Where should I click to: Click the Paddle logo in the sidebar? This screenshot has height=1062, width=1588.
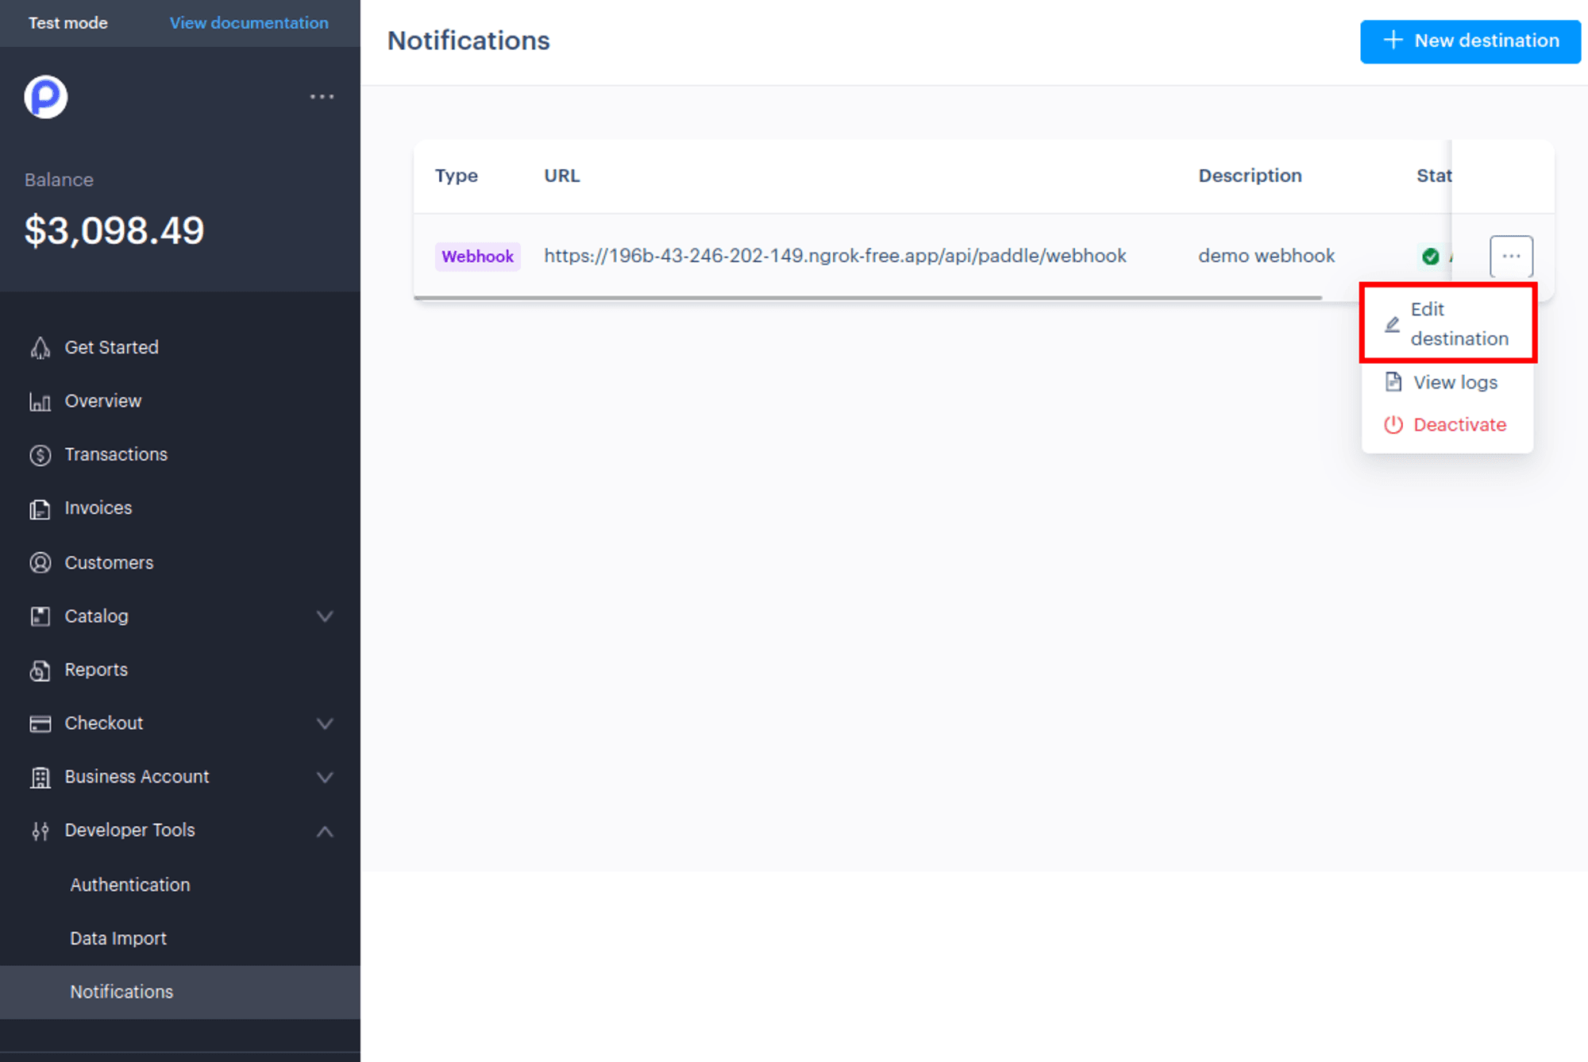(45, 96)
